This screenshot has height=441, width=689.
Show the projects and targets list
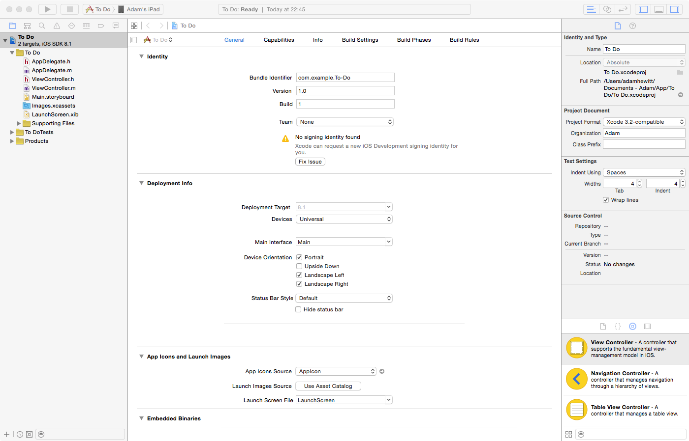tap(133, 40)
